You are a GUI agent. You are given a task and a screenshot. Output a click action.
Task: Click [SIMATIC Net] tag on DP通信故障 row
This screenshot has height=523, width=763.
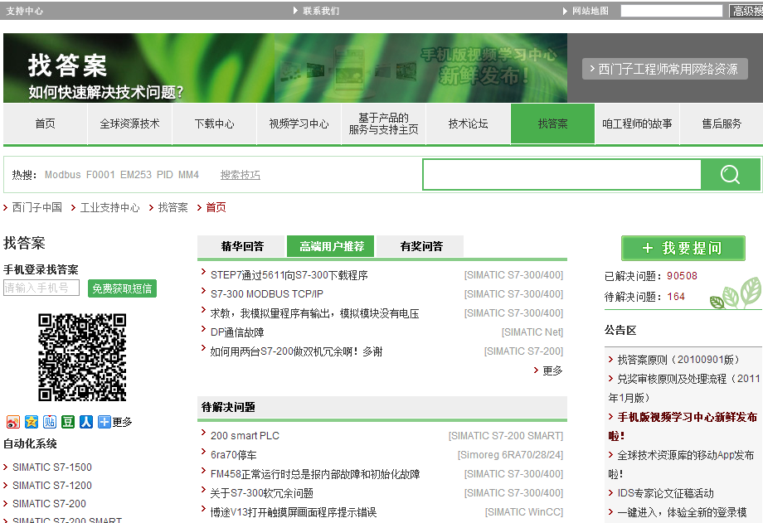point(532,332)
